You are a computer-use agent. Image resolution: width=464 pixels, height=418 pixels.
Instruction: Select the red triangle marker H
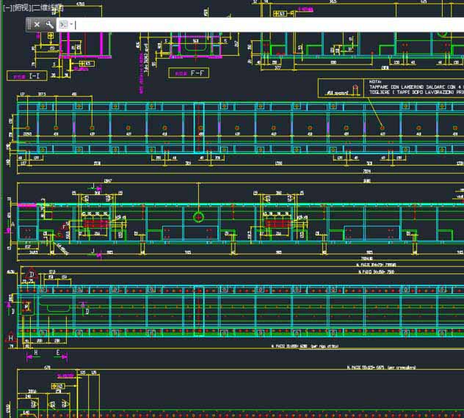click(x=11, y=337)
